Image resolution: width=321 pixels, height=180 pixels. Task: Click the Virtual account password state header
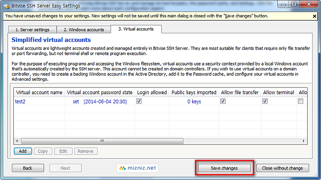(99, 93)
